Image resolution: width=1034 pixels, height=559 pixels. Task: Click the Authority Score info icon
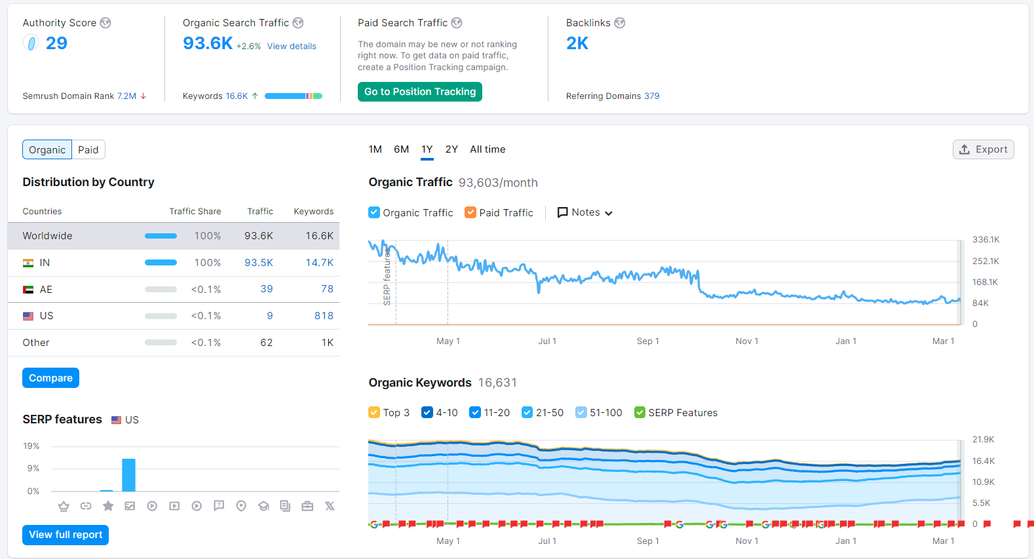point(105,23)
